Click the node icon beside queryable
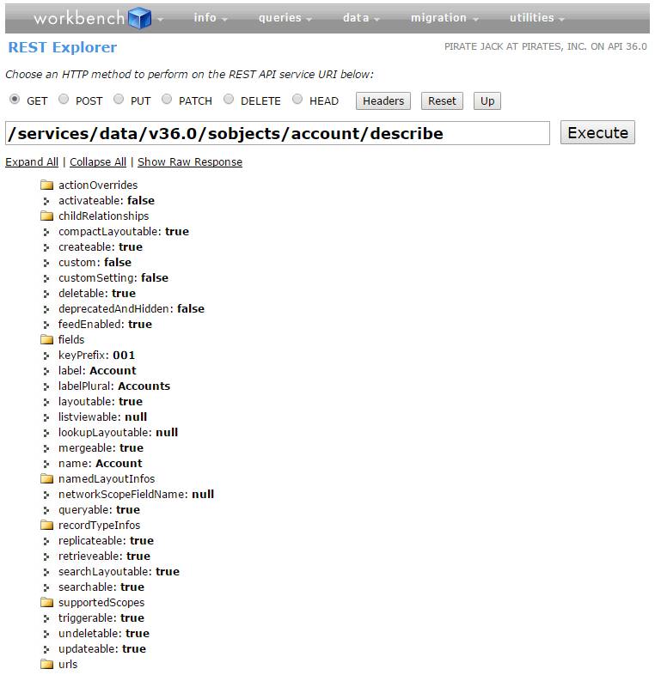Viewport: 655px width, 675px height. 46,511
